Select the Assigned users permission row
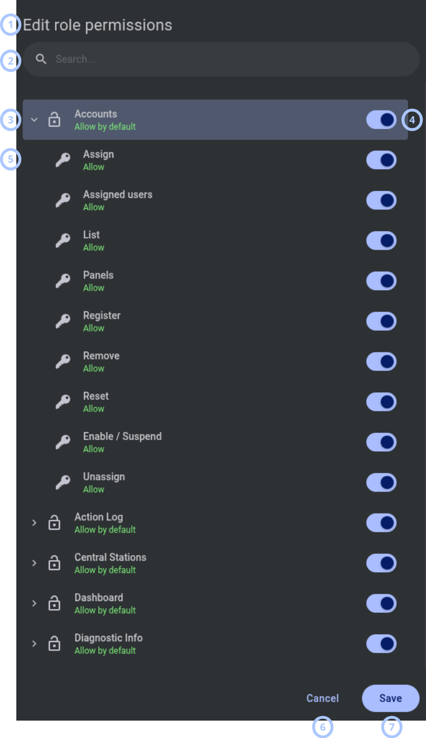 (x=215, y=200)
